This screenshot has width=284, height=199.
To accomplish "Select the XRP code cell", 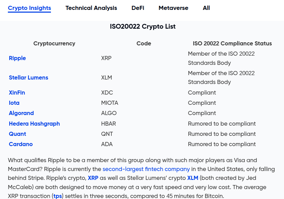I will (x=106, y=58).
